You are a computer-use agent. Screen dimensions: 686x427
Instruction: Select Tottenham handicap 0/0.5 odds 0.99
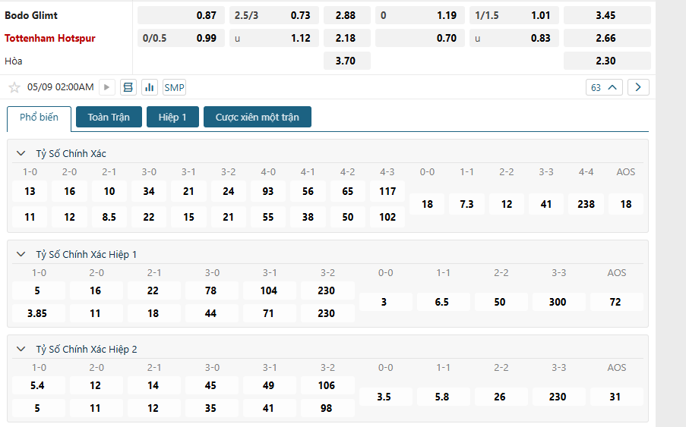click(x=181, y=38)
